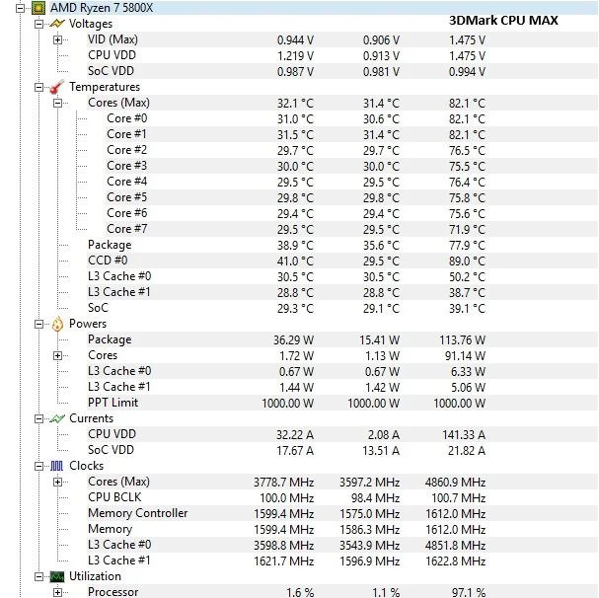Click the 91.14 W cores power value

[465, 356]
